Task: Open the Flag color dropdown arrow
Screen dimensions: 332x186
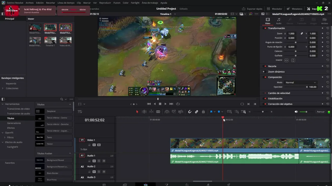Action: coord(215,112)
